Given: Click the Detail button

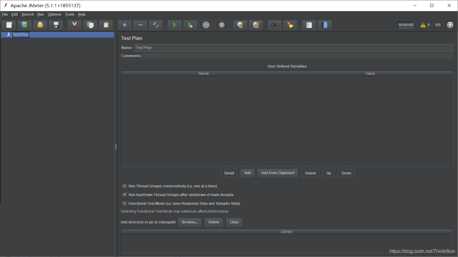Looking at the screenshot, I should [229, 173].
